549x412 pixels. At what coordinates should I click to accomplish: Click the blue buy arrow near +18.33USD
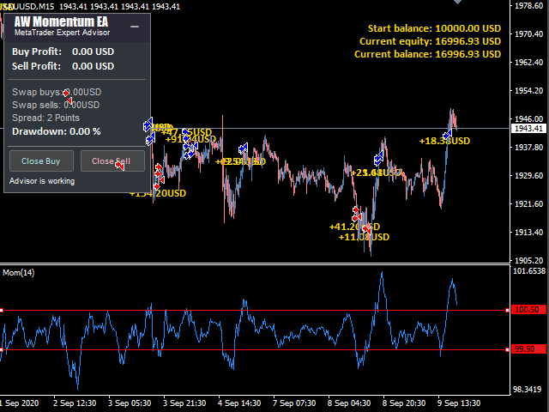[447, 135]
